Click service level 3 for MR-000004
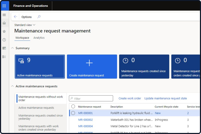Viewport: 201px width, 134px height. click(188, 126)
